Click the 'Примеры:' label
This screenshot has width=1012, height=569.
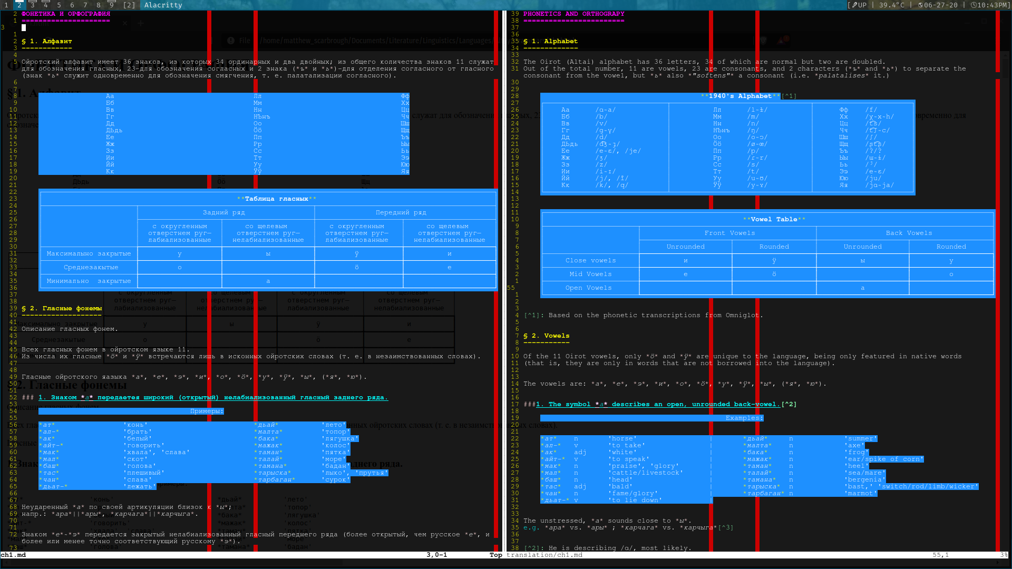pyautogui.click(x=207, y=411)
